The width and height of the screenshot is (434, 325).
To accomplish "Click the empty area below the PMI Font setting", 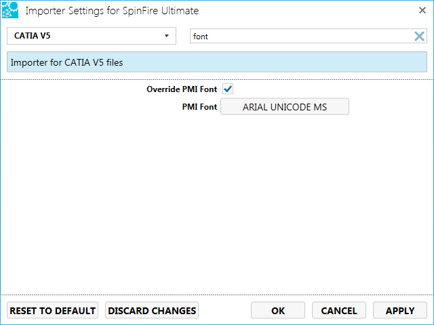I will click(217, 203).
